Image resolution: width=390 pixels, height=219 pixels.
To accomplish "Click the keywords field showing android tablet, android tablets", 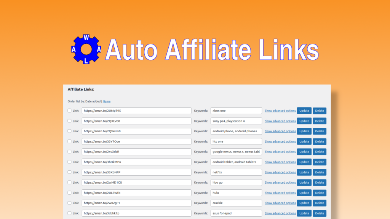I will point(236,162).
